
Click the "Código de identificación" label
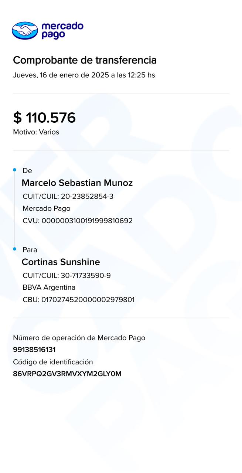(x=53, y=362)
